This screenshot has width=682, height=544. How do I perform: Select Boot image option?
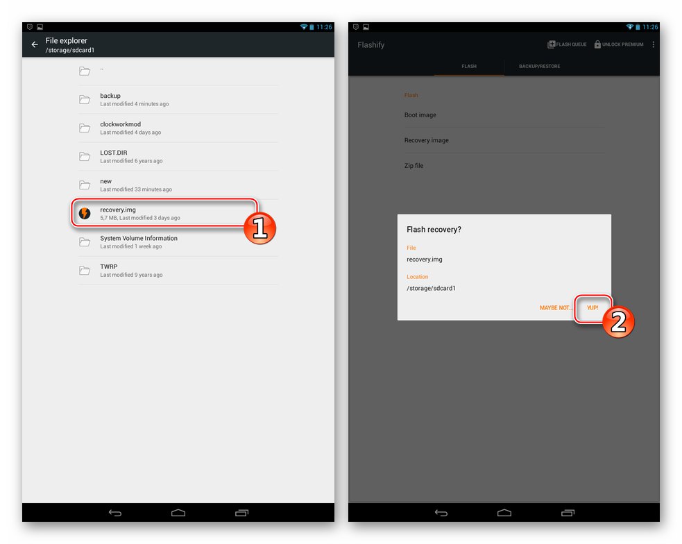point(504,114)
